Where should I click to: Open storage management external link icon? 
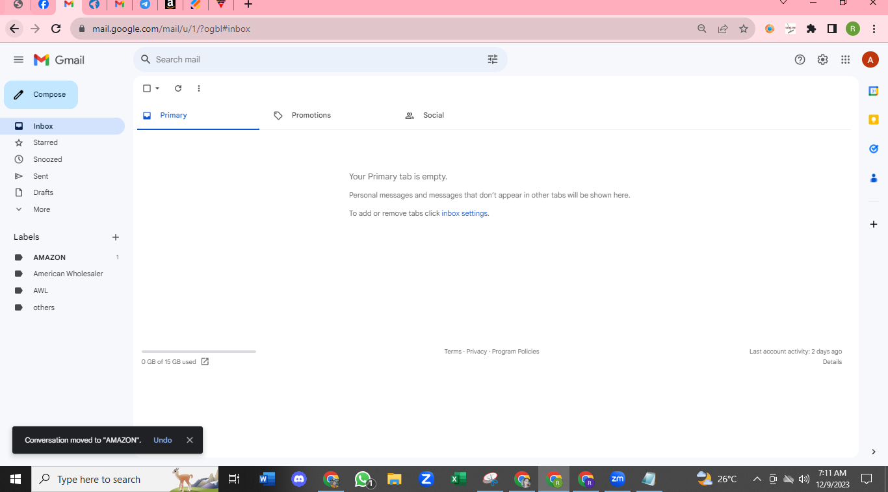[205, 361]
